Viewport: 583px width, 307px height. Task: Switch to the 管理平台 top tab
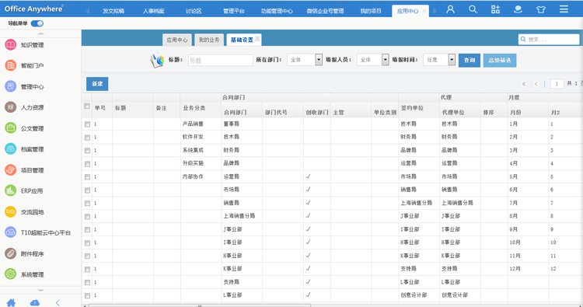pyautogui.click(x=233, y=11)
